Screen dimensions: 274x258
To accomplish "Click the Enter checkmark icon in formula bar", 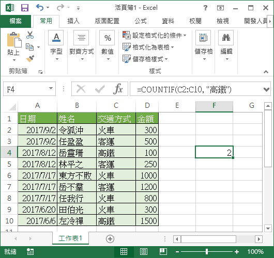I will pyautogui.click(x=100, y=89).
